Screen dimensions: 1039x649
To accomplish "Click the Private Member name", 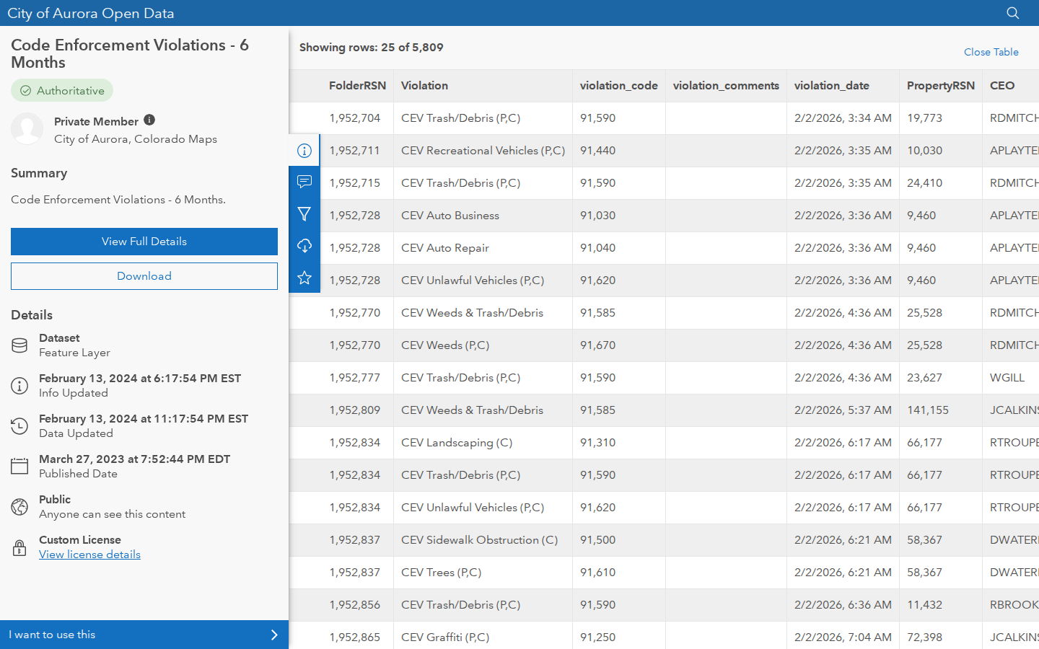I will (96, 121).
